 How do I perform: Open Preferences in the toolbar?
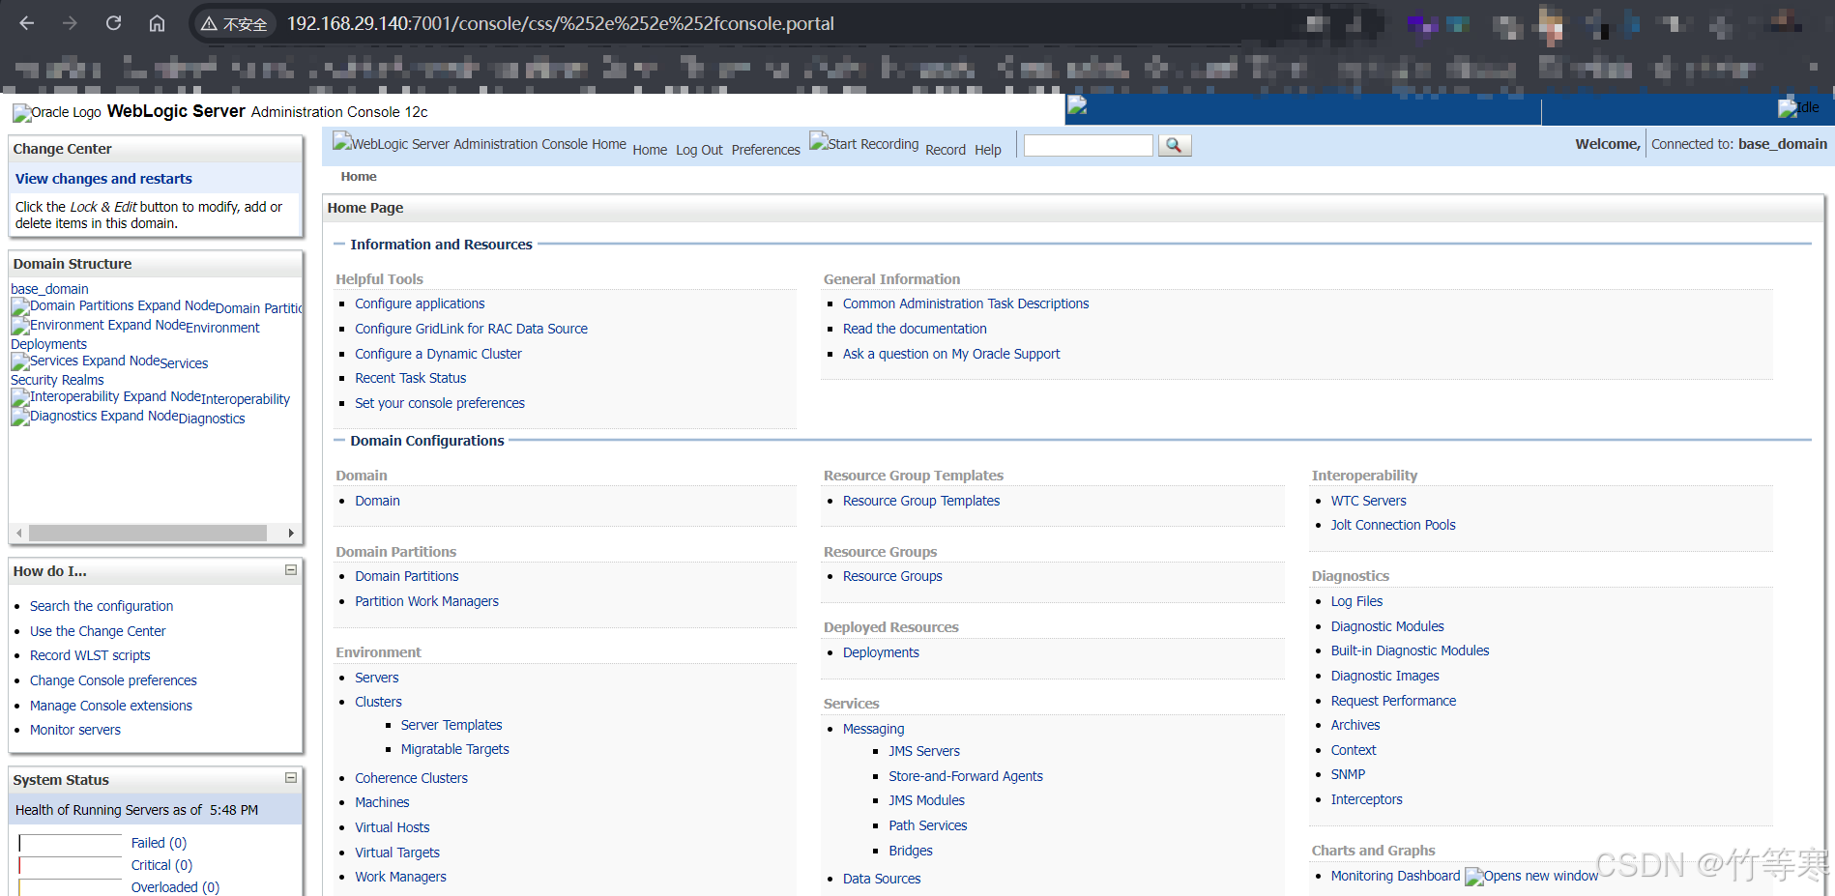(766, 150)
